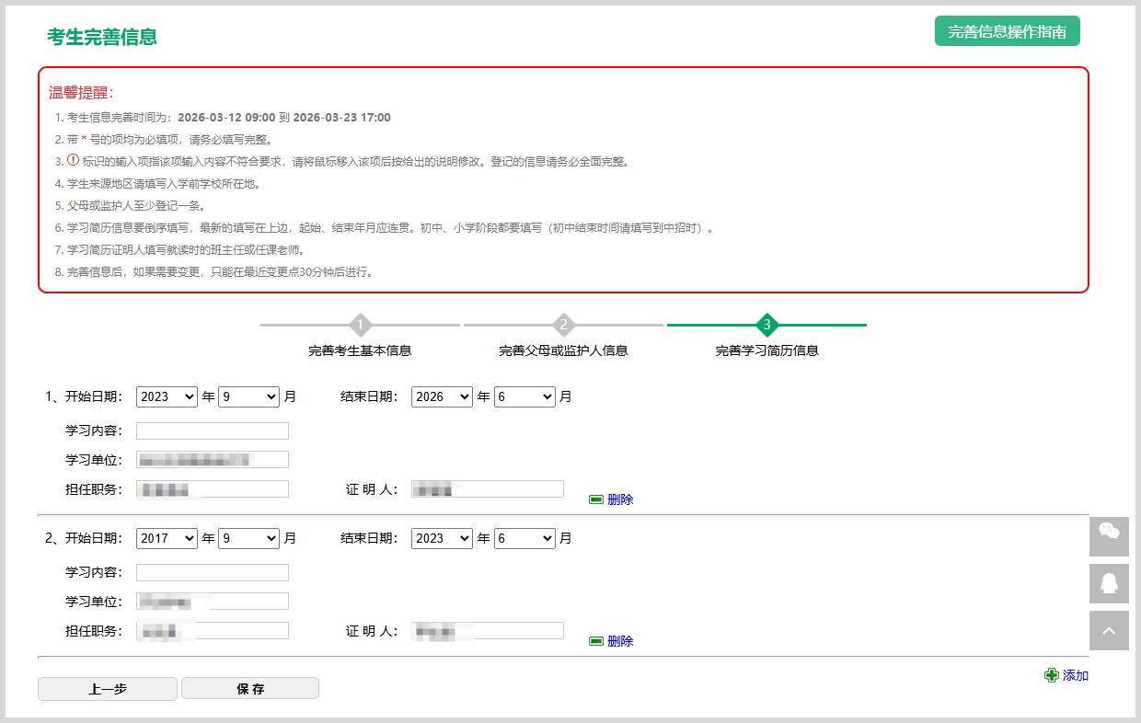Open record 1 start year dropdown (2023)
Image resolution: width=1141 pixels, height=723 pixels.
pyautogui.click(x=167, y=396)
